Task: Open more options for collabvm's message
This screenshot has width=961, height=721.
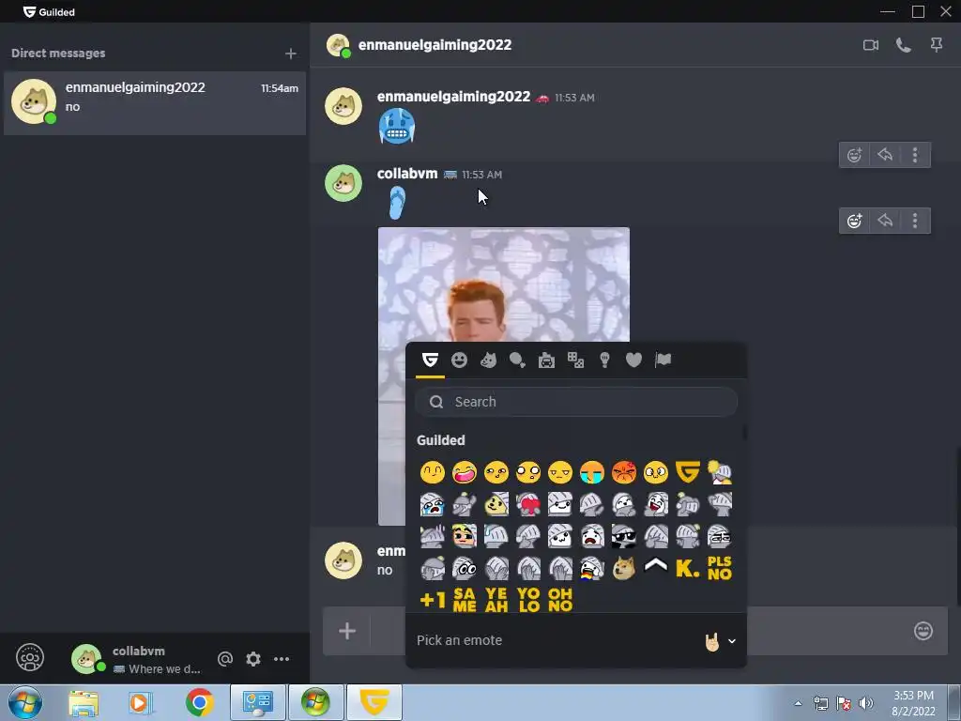Action: click(915, 221)
